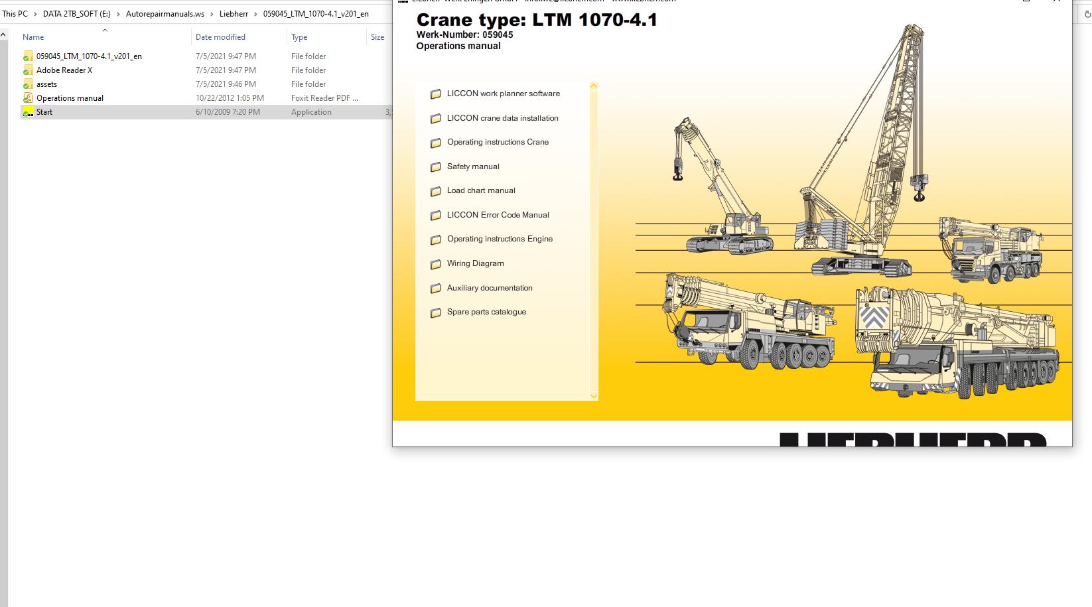The width and height of the screenshot is (1092, 607).
Task: Open the Adobe Reader X folder icon
Action: [28, 70]
